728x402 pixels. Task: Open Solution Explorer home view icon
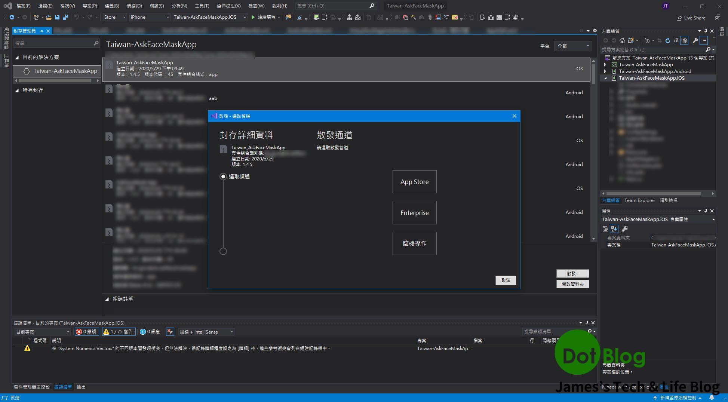622,40
